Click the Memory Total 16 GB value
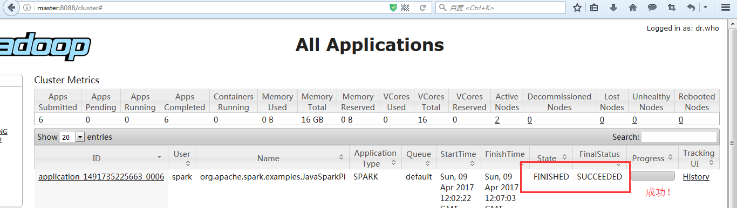 click(312, 120)
